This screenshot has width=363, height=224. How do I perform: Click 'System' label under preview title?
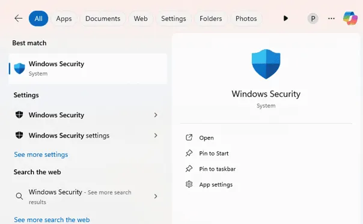point(266,106)
